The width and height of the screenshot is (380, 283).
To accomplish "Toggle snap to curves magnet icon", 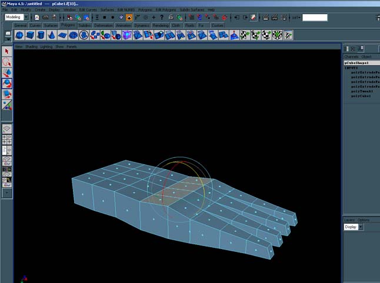I will [199, 18].
